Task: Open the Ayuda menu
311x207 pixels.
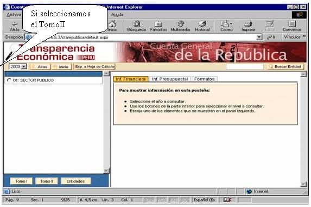Action: coord(117,15)
